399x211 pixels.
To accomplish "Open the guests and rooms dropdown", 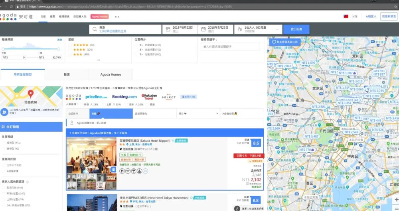I will [x=258, y=29].
